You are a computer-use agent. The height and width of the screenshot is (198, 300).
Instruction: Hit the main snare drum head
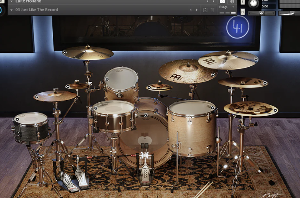[x=113, y=108]
